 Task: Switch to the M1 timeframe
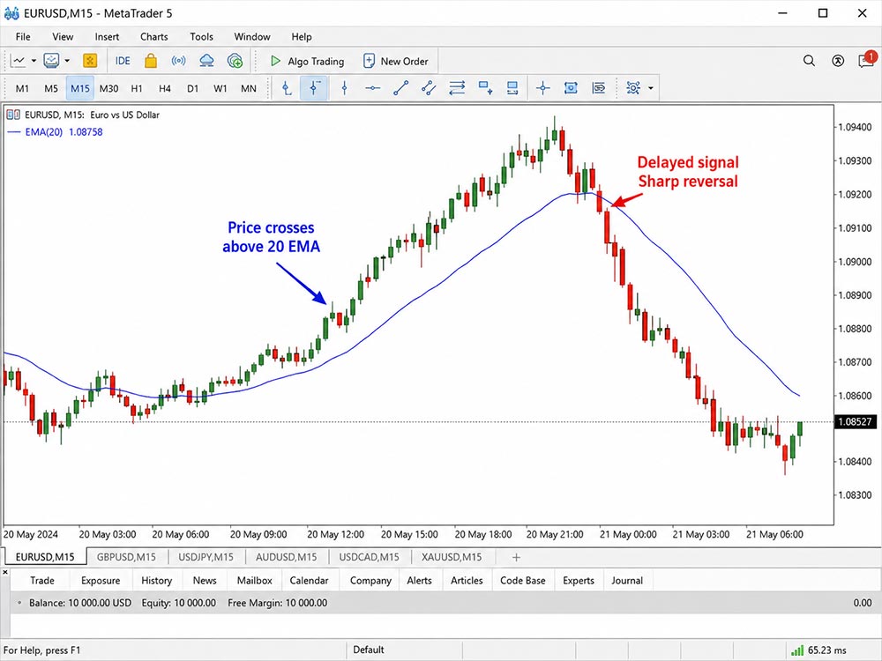tap(23, 88)
